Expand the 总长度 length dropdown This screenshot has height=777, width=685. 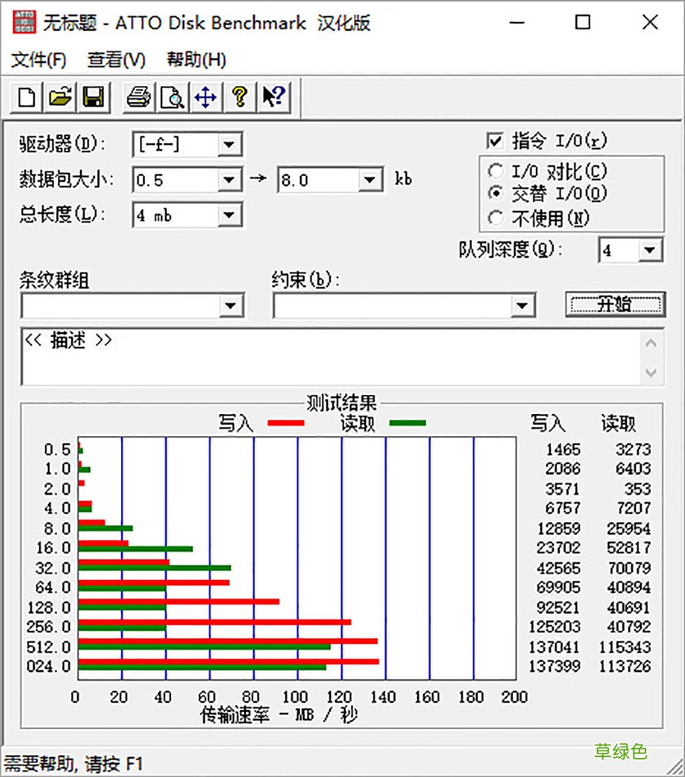click(230, 215)
